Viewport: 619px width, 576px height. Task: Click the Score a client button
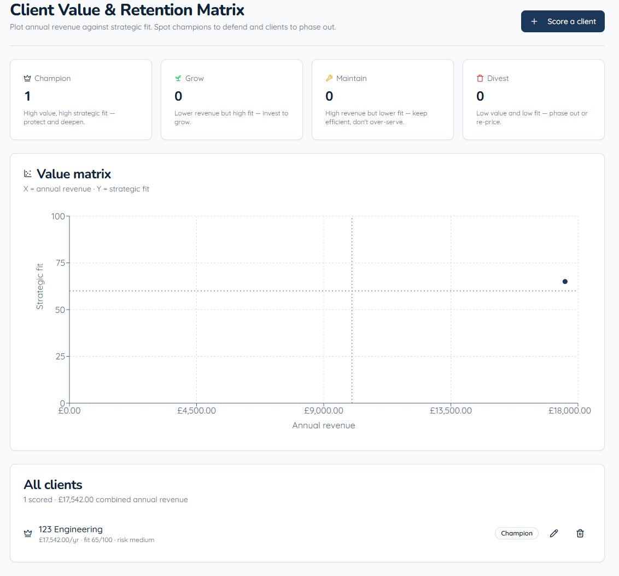563,21
